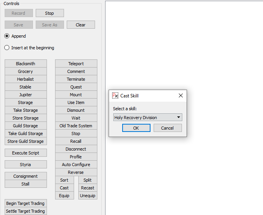263x215 pixels.
Task: Click the Take Guild Storage button
Action: coord(26,134)
